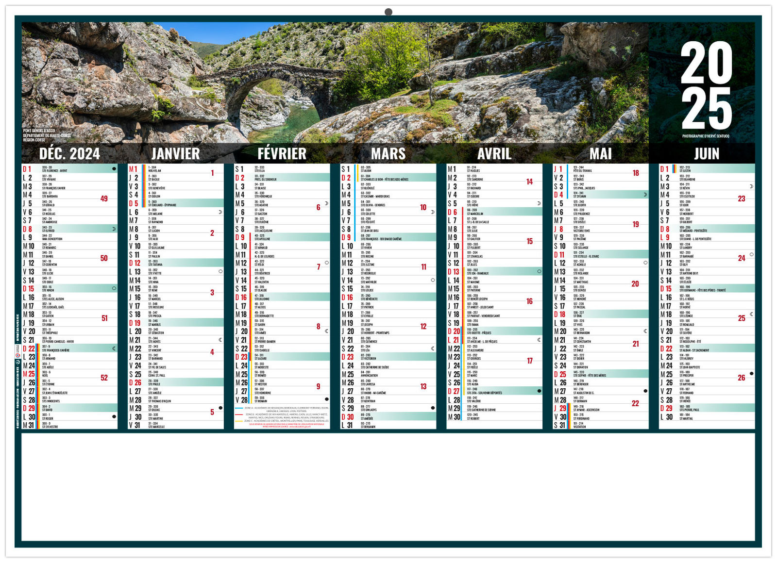Click the yellow Zone C legend line
The width and height of the screenshot is (777, 563).
pos(239,421)
